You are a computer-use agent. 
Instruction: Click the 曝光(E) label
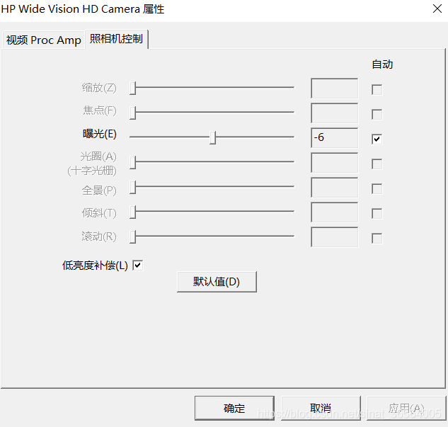pos(99,134)
